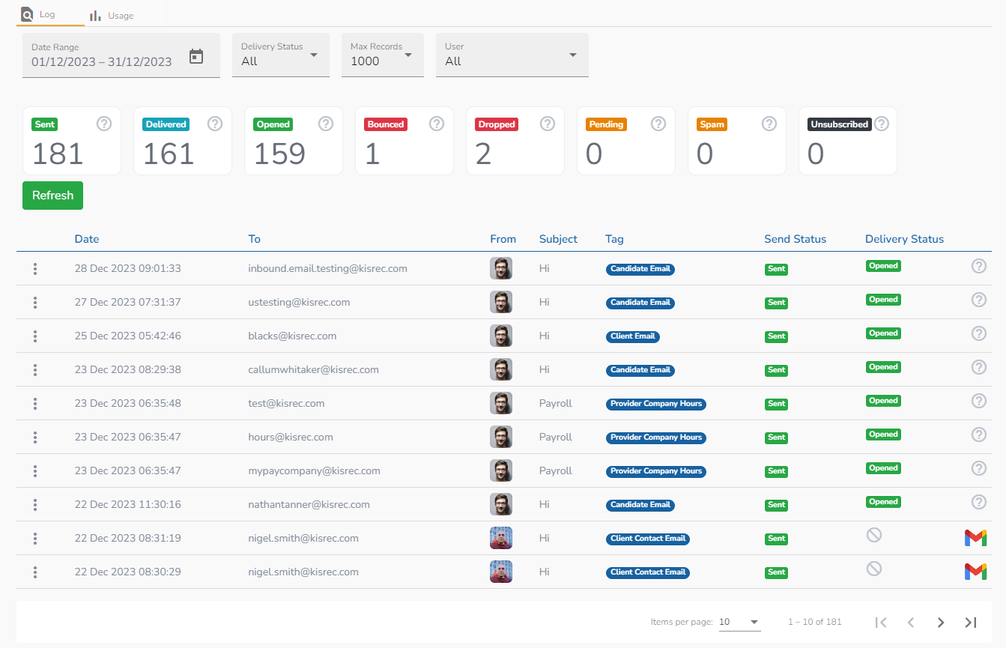Click the sender avatar for blacks@kisrec.com row
This screenshot has width=1006, height=648.
pyautogui.click(x=501, y=336)
